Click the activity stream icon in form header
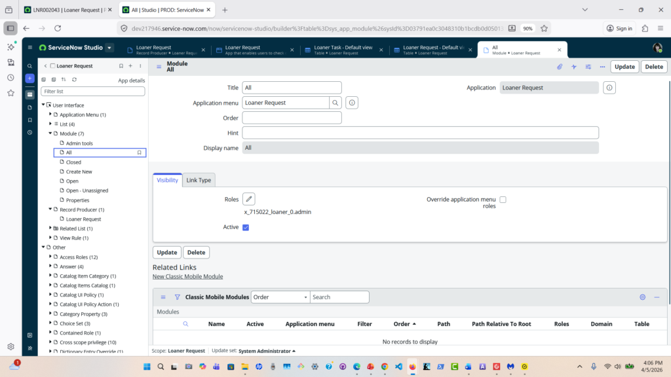 [x=574, y=67]
